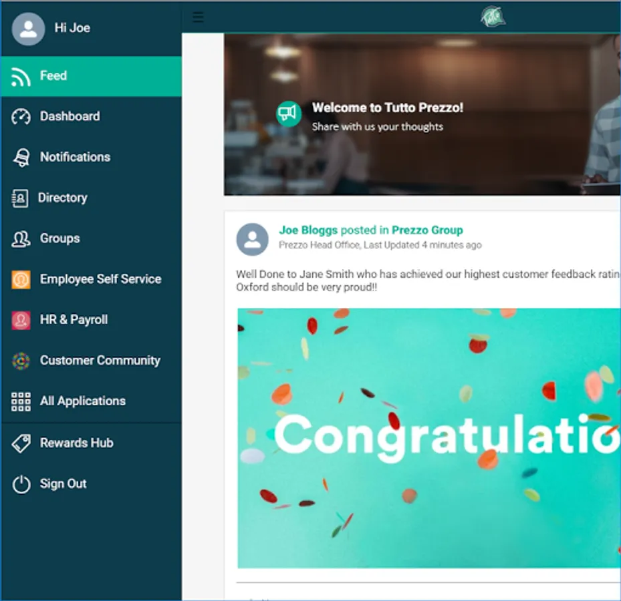The height and width of the screenshot is (601, 621).
Task: Click the Notifications bell icon
Action: coord(21,158)
